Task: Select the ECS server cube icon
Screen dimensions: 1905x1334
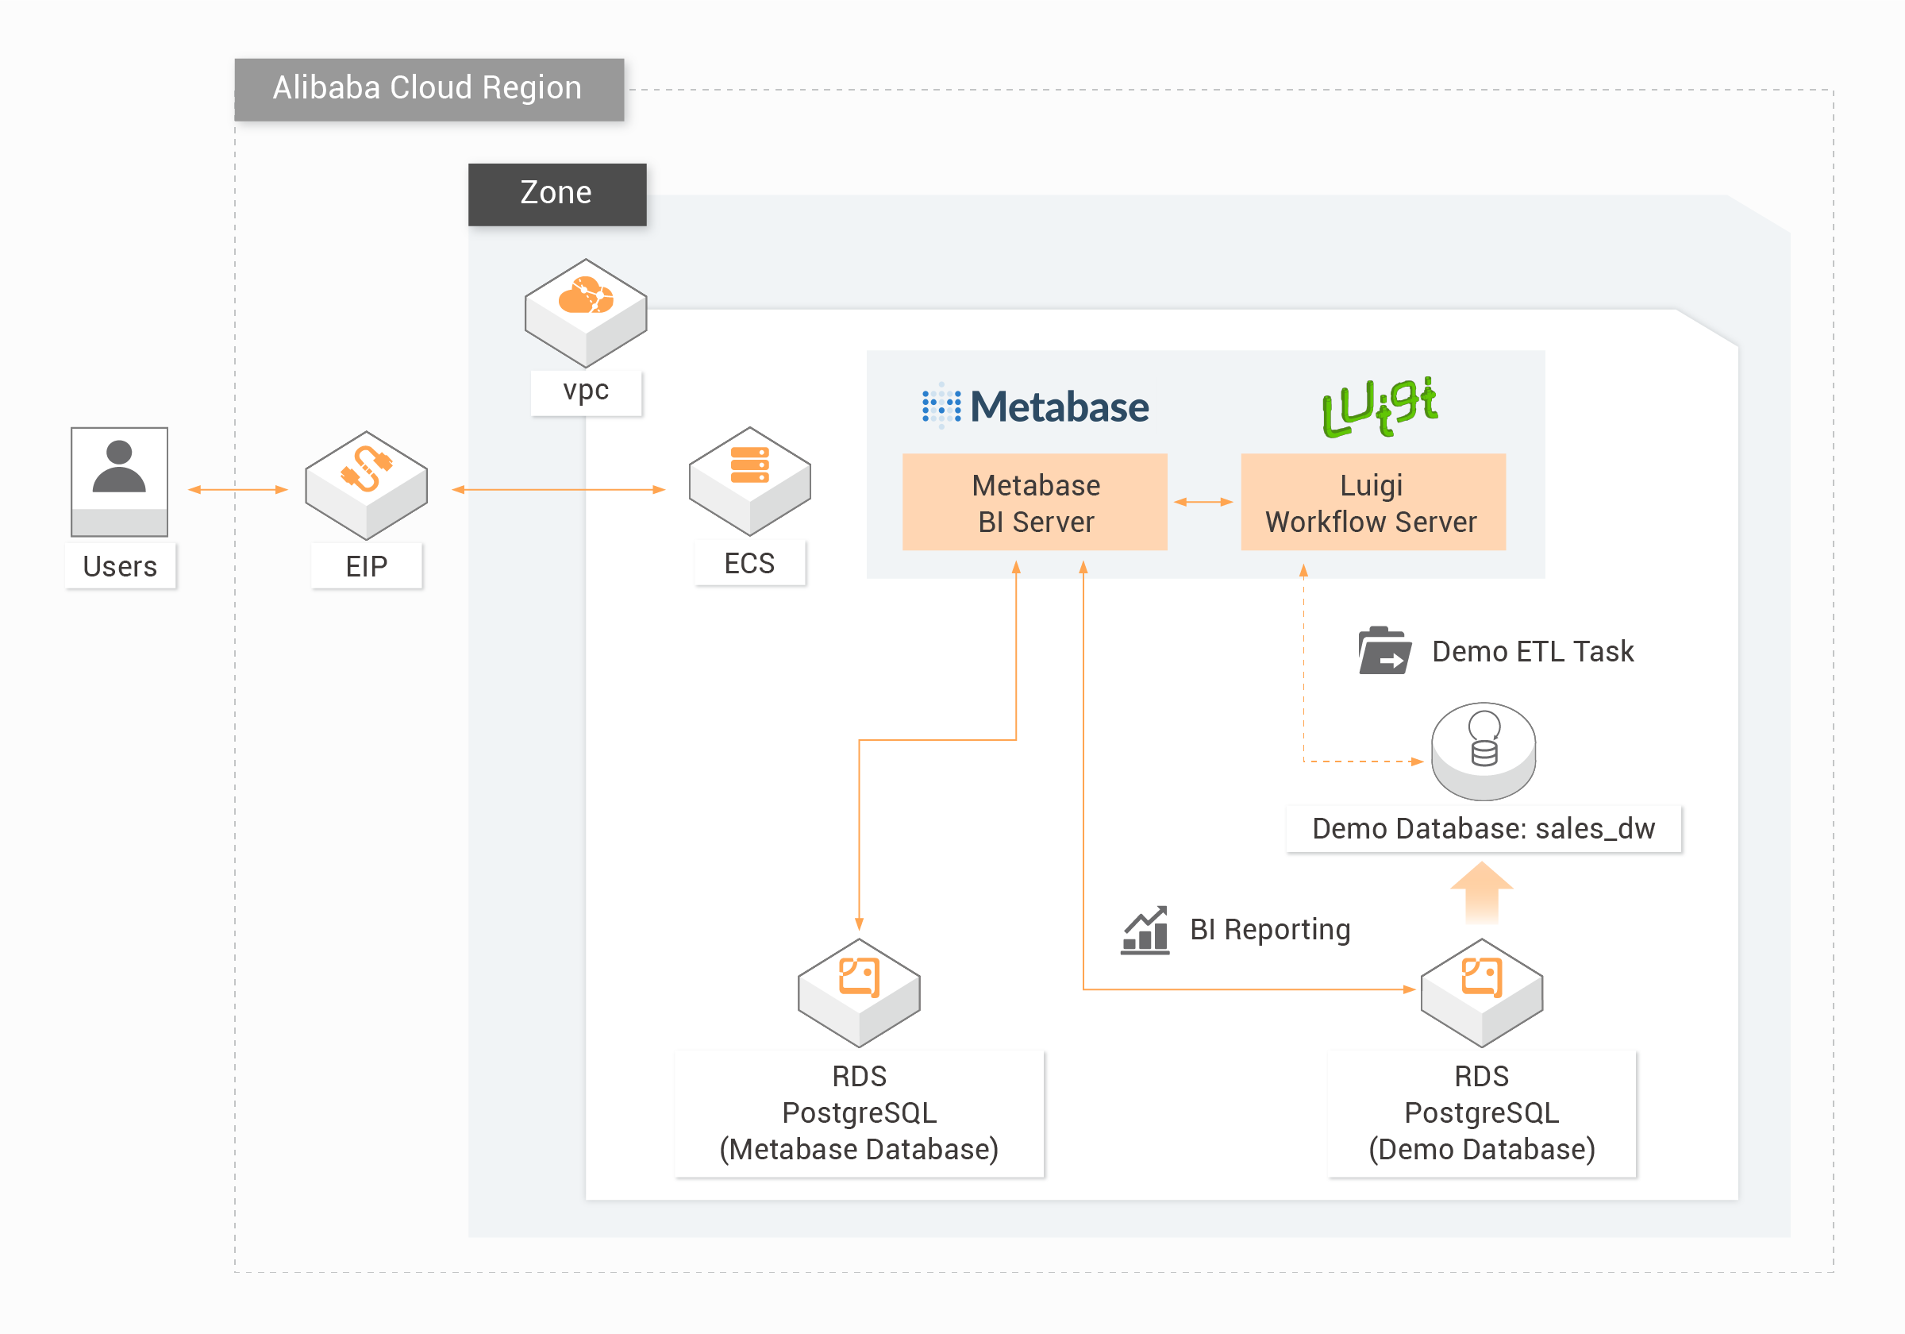Action: click(750, 481)
